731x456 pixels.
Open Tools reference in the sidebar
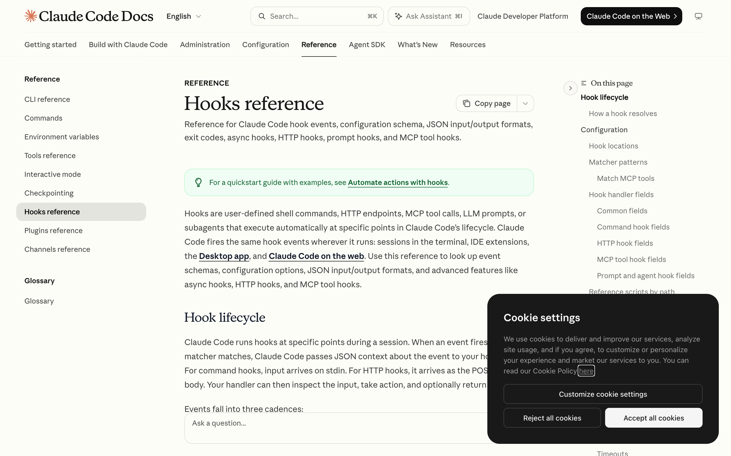pos(50,155)
